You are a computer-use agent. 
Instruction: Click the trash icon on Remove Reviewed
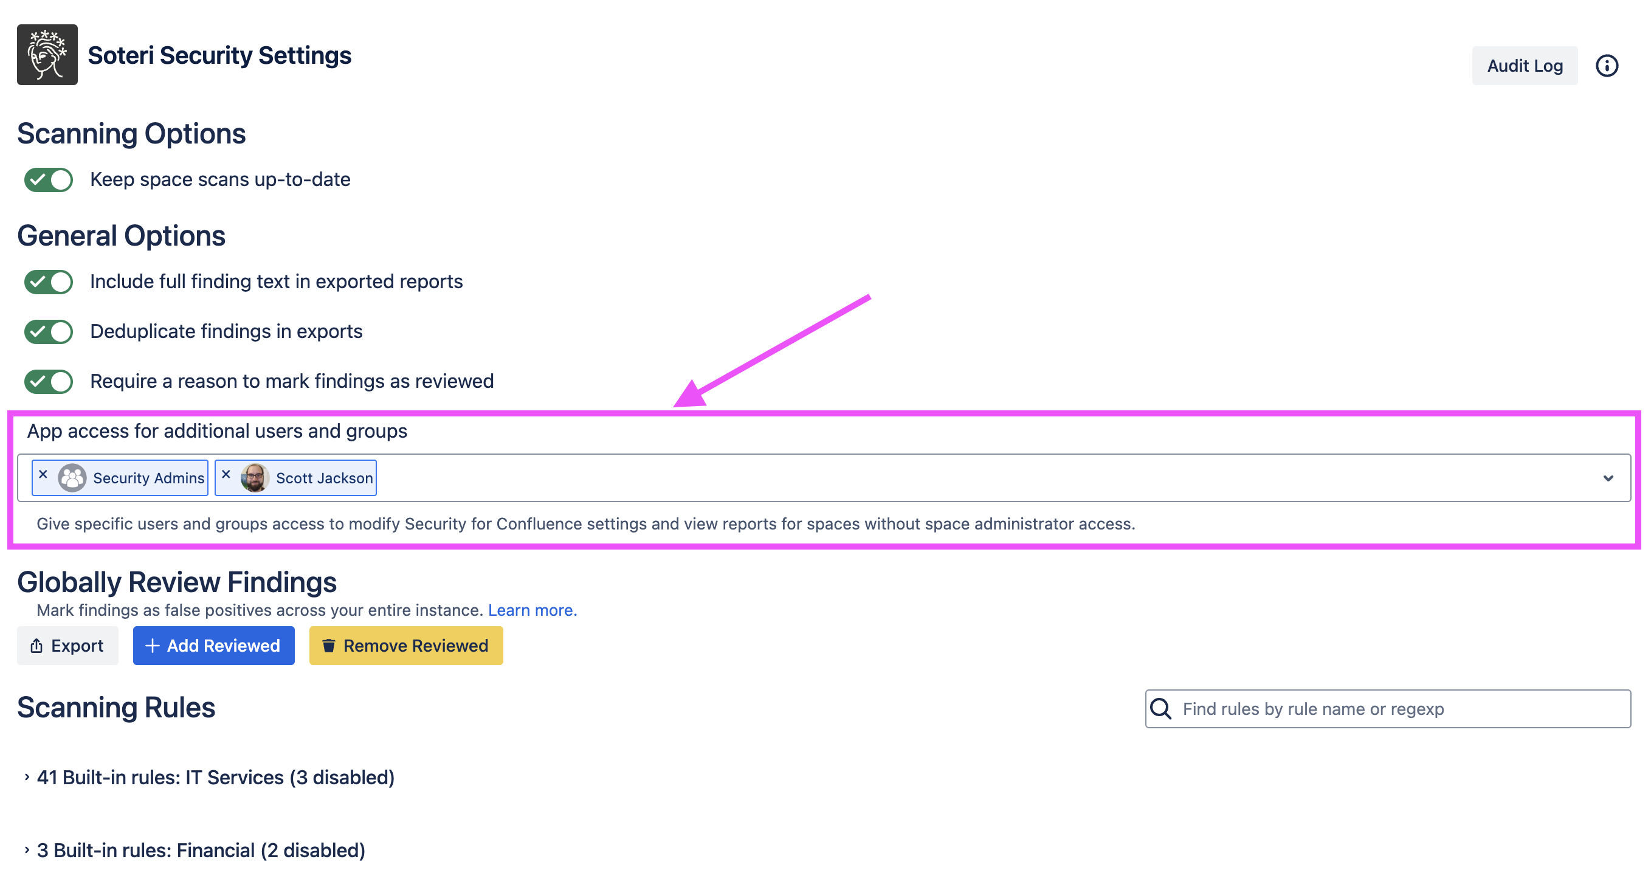point(329,645)
